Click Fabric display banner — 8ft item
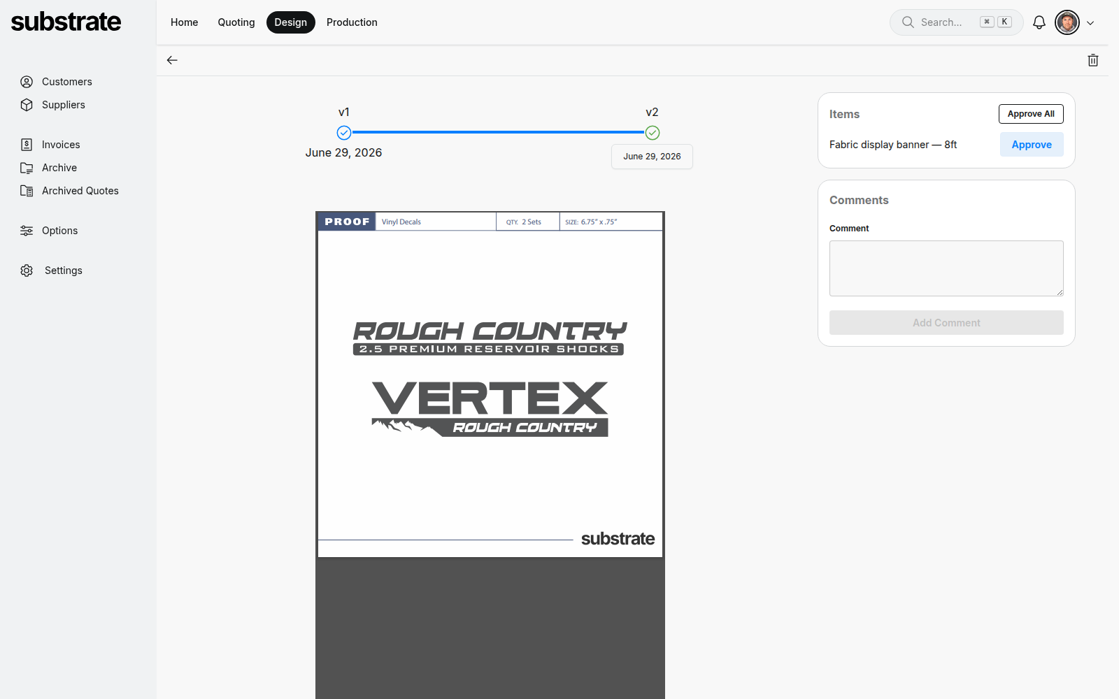The image size is (1119, 699). pos(893,145)
